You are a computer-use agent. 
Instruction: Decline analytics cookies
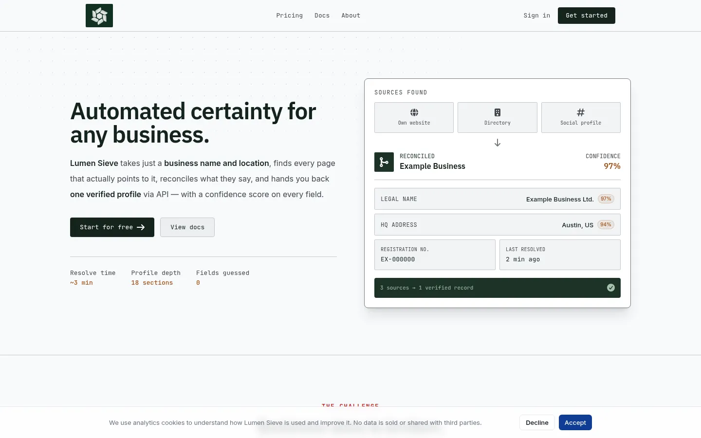click(x=537, y=422)
